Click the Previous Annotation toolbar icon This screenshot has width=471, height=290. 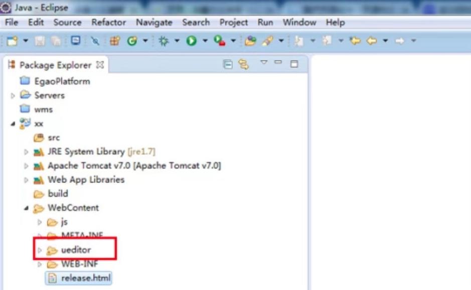point(327,41)
